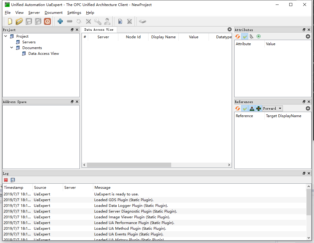Click the right arrow of the horizontal scrollbar

[229, 165]
